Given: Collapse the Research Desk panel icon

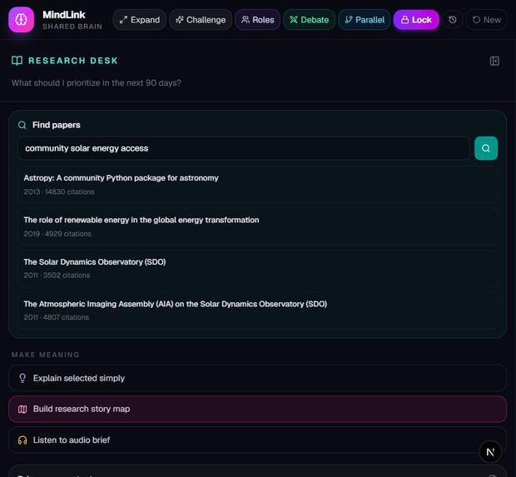Looking at the screenshot, I should 494,61.
